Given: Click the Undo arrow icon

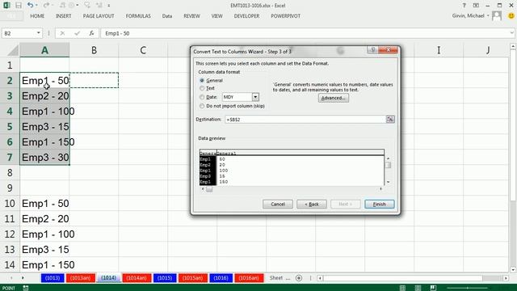Looking at the screenshot, I should coord(30,6).
